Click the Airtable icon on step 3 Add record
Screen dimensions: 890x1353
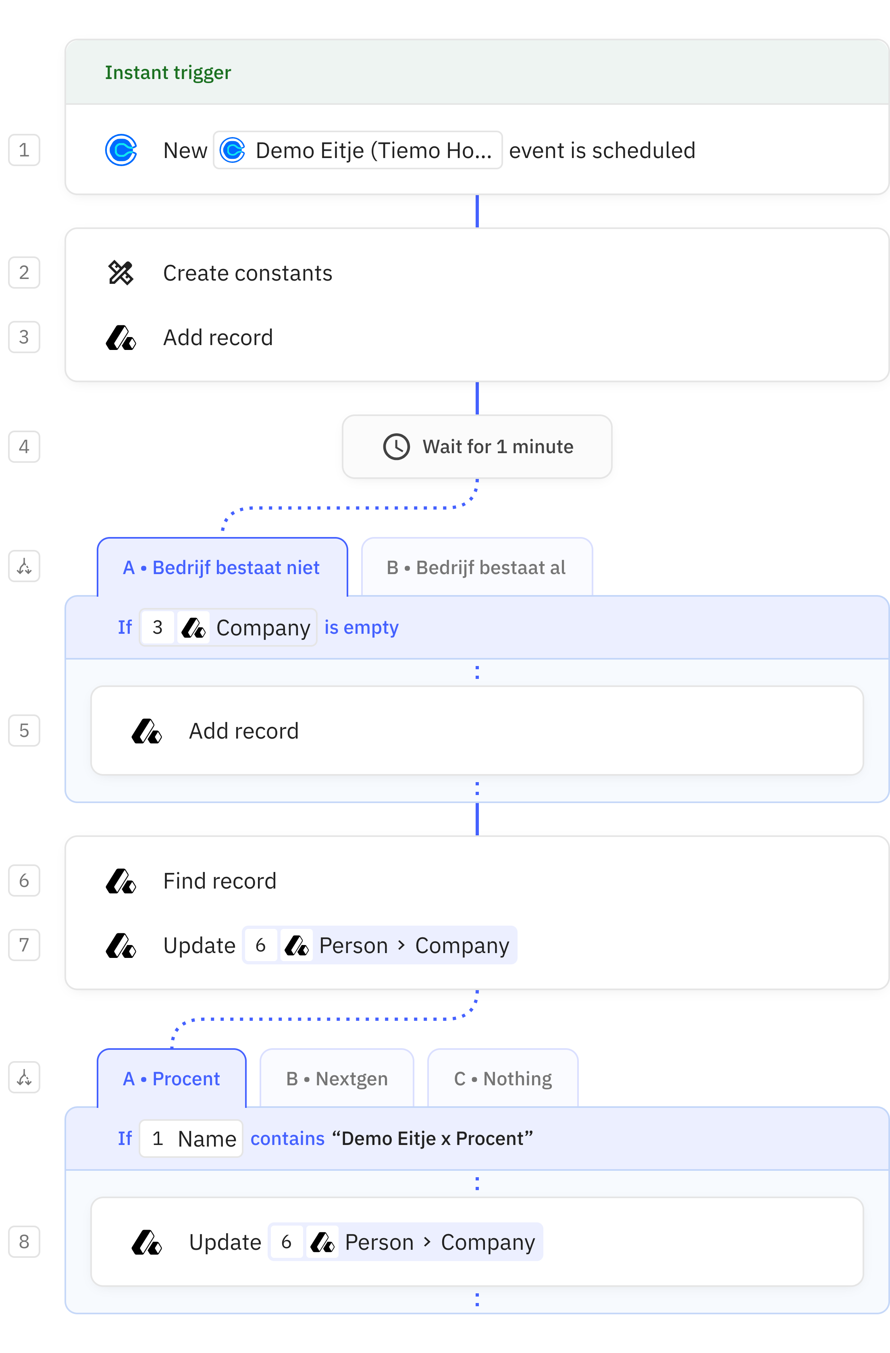(x=121, y=338)
